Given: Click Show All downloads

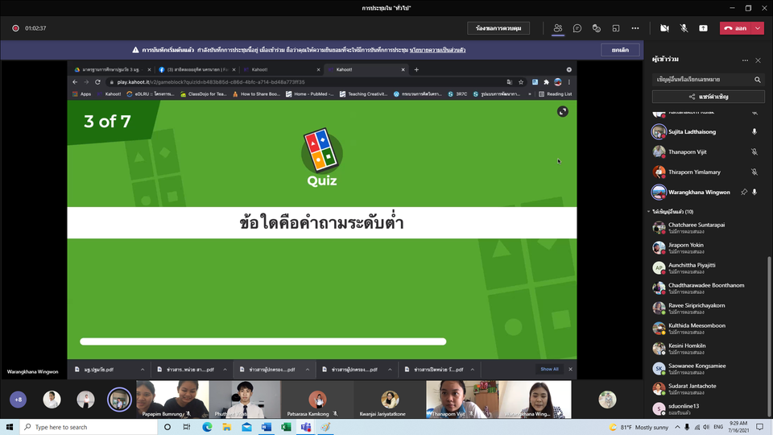Looking at the screenshot, I should pos(549,369).
